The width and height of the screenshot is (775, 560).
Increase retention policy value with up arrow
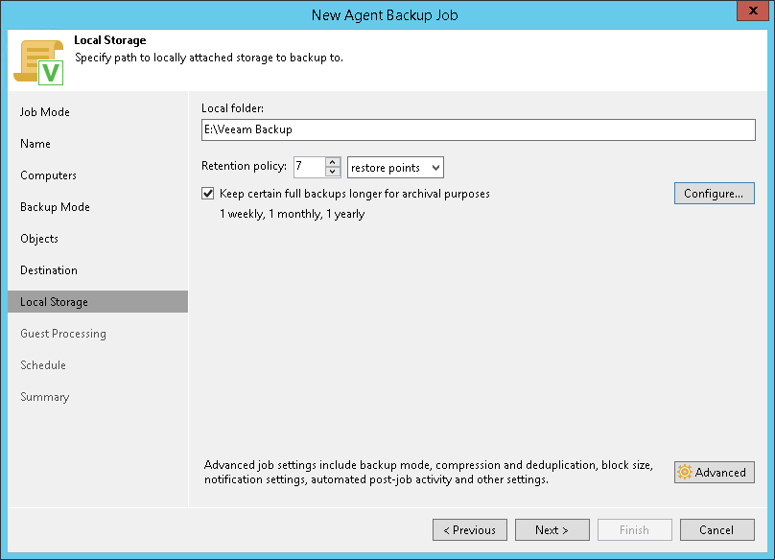pos(333,162)
